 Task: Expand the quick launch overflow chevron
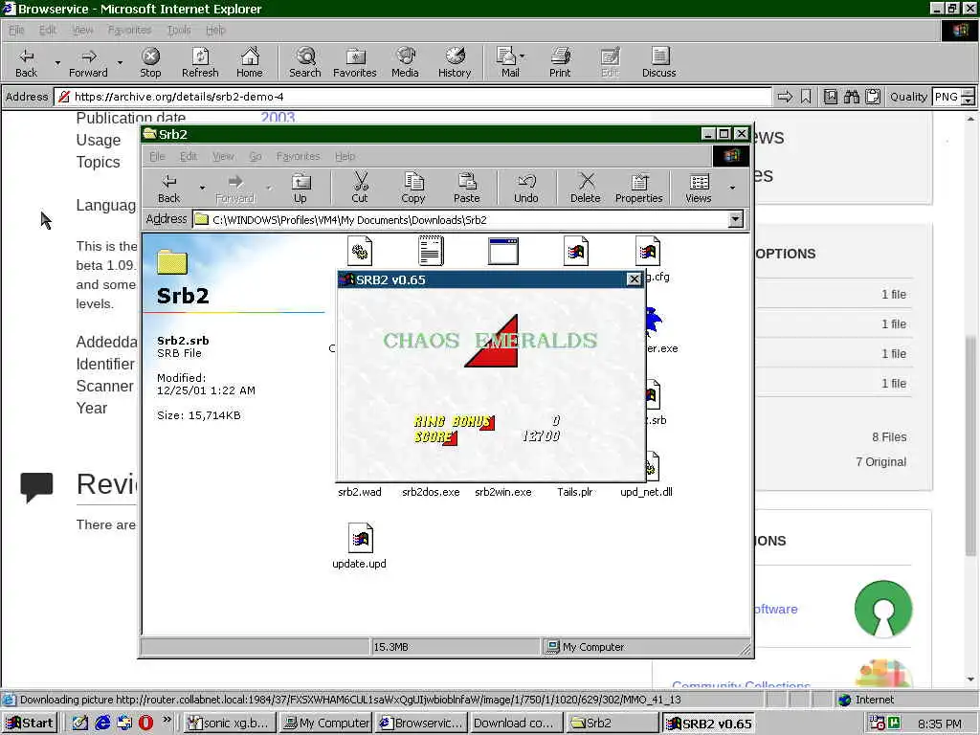(167, 720)
